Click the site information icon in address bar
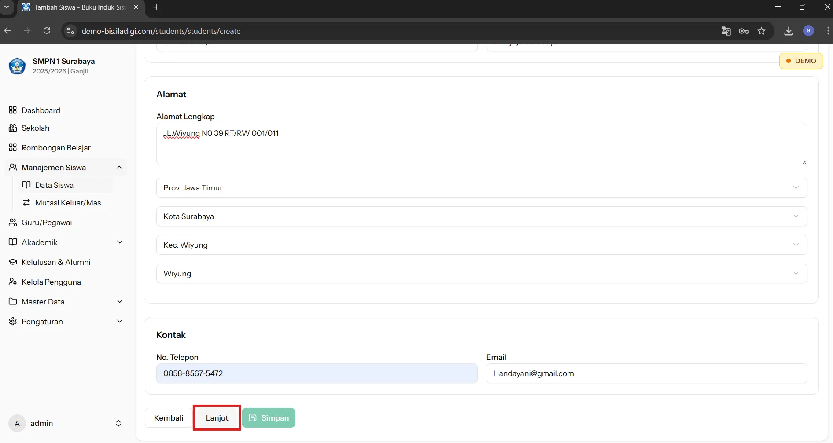The width and height of the screenshot is (833, 443). coord(70,31)
